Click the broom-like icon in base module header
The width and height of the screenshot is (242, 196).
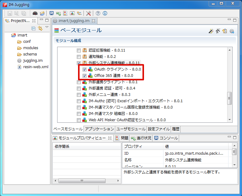pyautogui.click(x=218, y=31)
